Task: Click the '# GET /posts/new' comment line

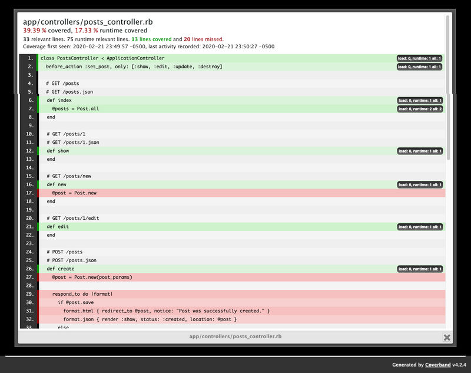Action: [x=241, y=176]
